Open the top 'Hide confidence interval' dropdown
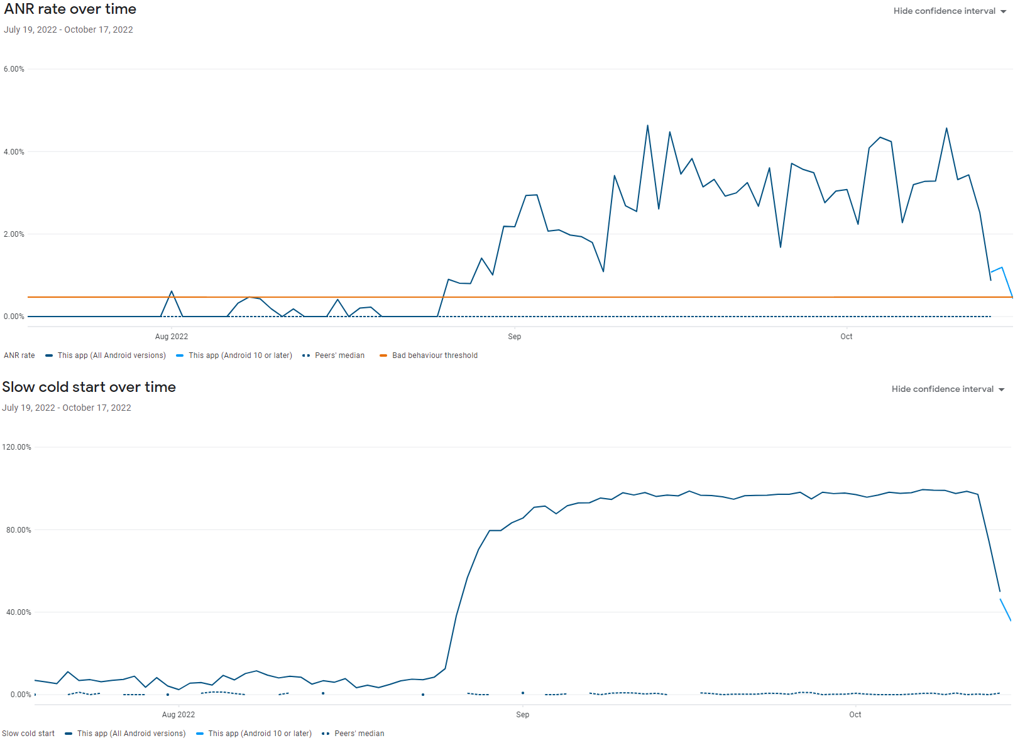The image size is (1025, 743). [x=946, y=11]
